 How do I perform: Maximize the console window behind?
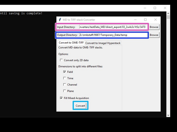[x=155, y=8]
